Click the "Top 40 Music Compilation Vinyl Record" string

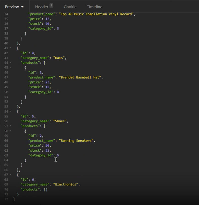pos(97,14)
